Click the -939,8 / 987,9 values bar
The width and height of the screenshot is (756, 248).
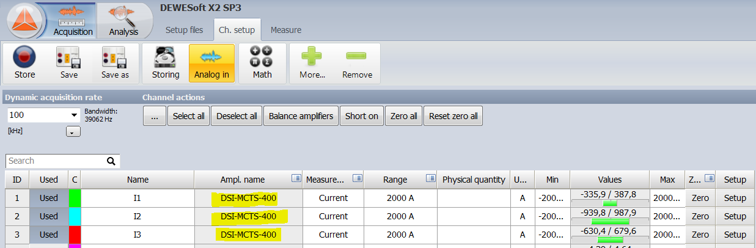click(610, 216)
